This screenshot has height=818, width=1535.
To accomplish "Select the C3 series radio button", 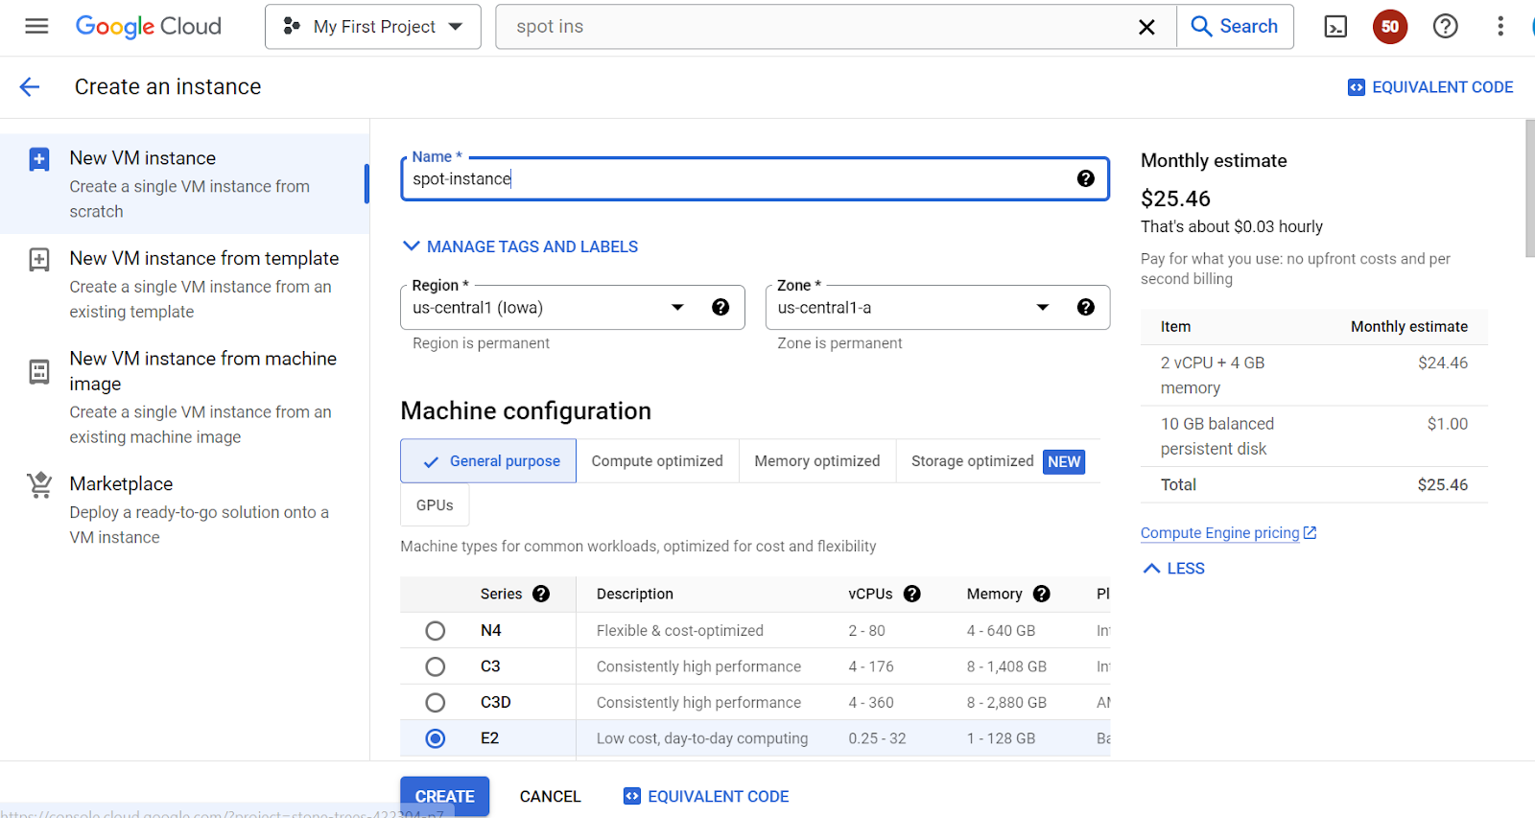I will (436, 666).
